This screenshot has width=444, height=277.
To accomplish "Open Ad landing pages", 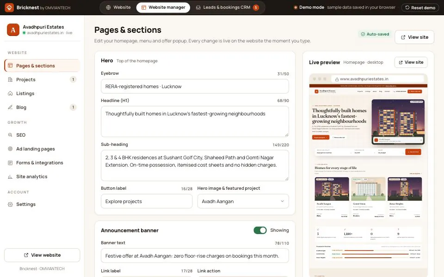I will tap(42, 149).
